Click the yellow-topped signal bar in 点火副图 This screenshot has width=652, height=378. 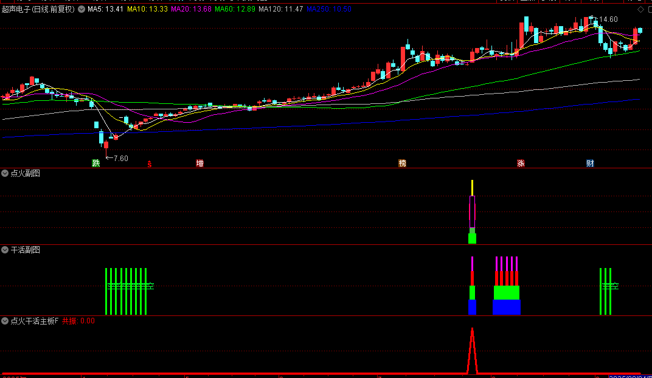click(x=473, y=211)
